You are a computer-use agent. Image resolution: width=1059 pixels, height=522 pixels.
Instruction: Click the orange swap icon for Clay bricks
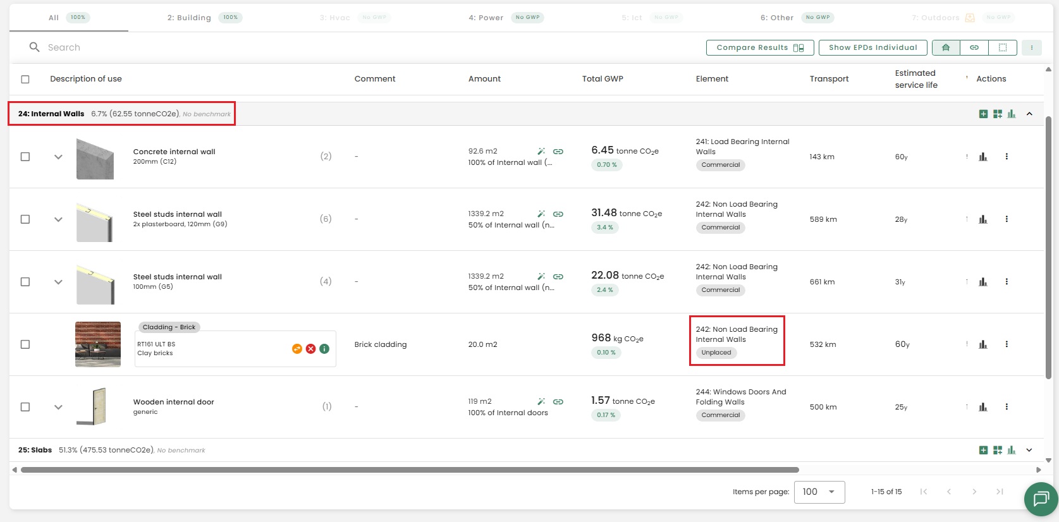pos(297,349)
